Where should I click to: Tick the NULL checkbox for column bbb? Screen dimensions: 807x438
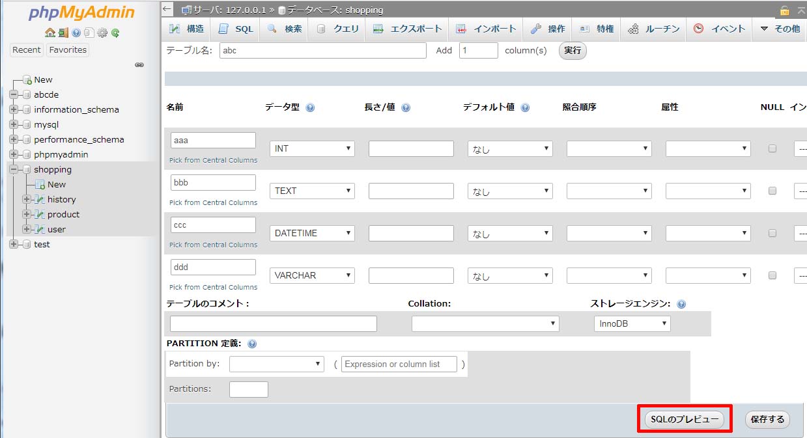(772, 191)
